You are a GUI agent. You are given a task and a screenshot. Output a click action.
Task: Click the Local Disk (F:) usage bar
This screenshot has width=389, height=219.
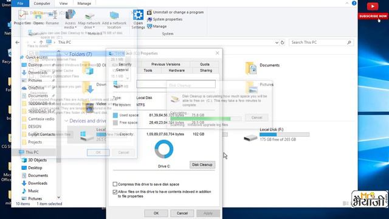click(284, 134)
